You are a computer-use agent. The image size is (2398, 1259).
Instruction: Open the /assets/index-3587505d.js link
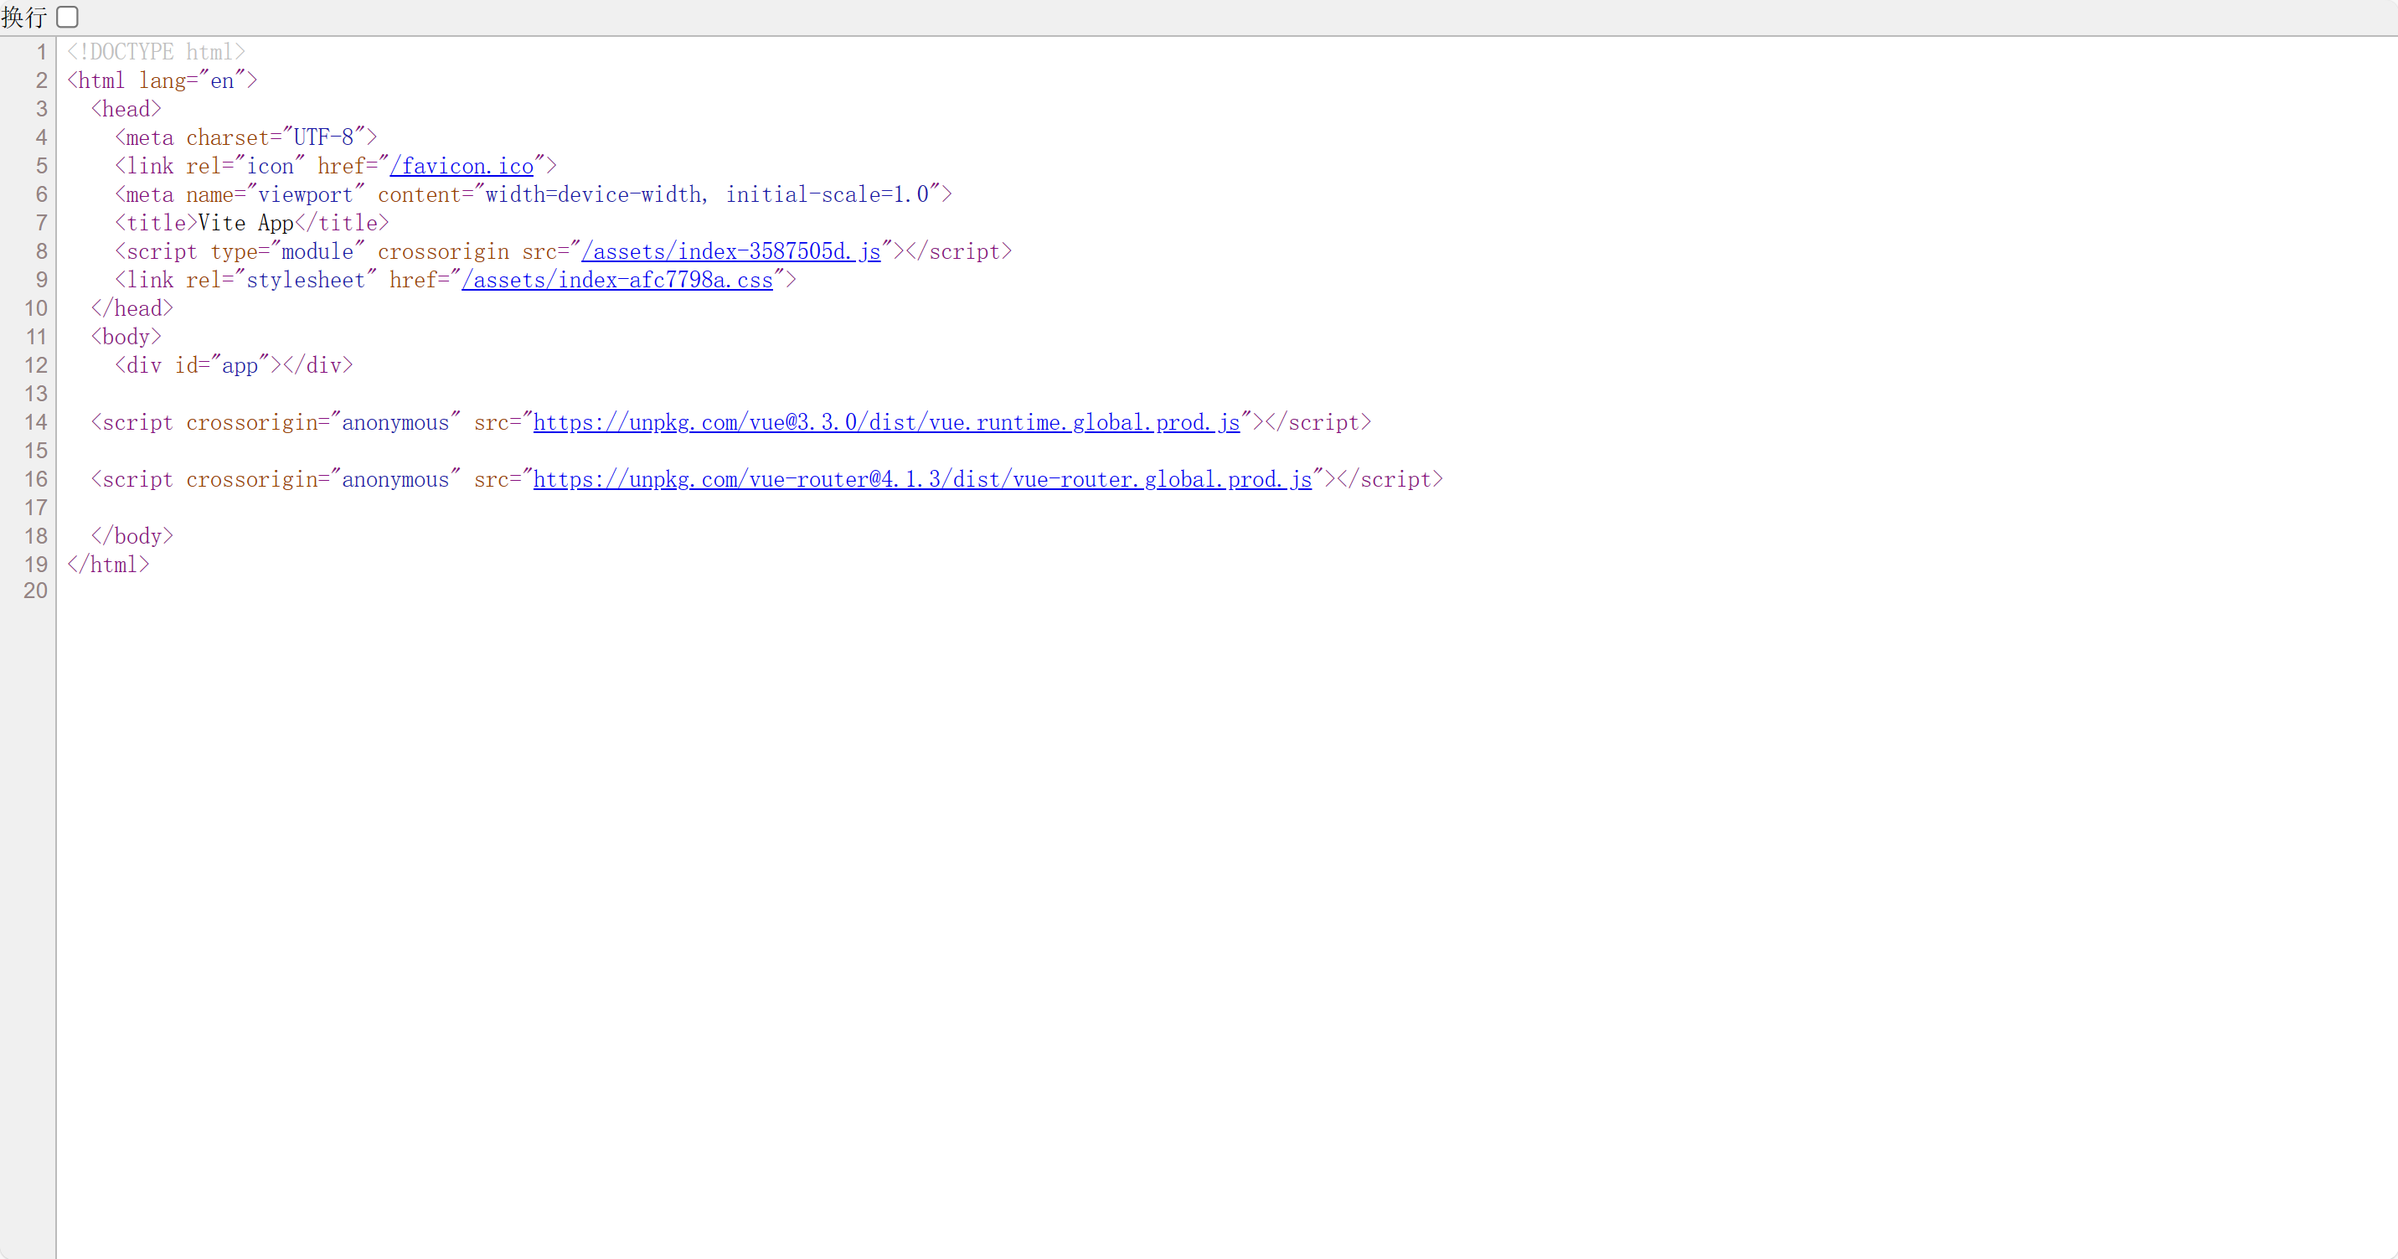point(730,251)
